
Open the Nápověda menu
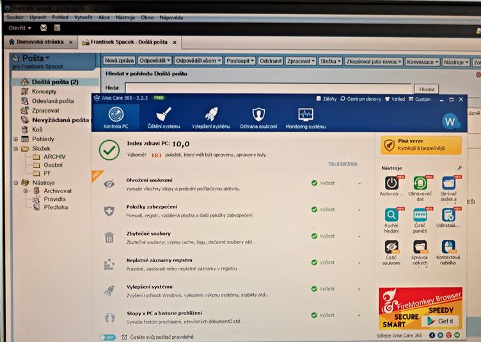[171, 18]
